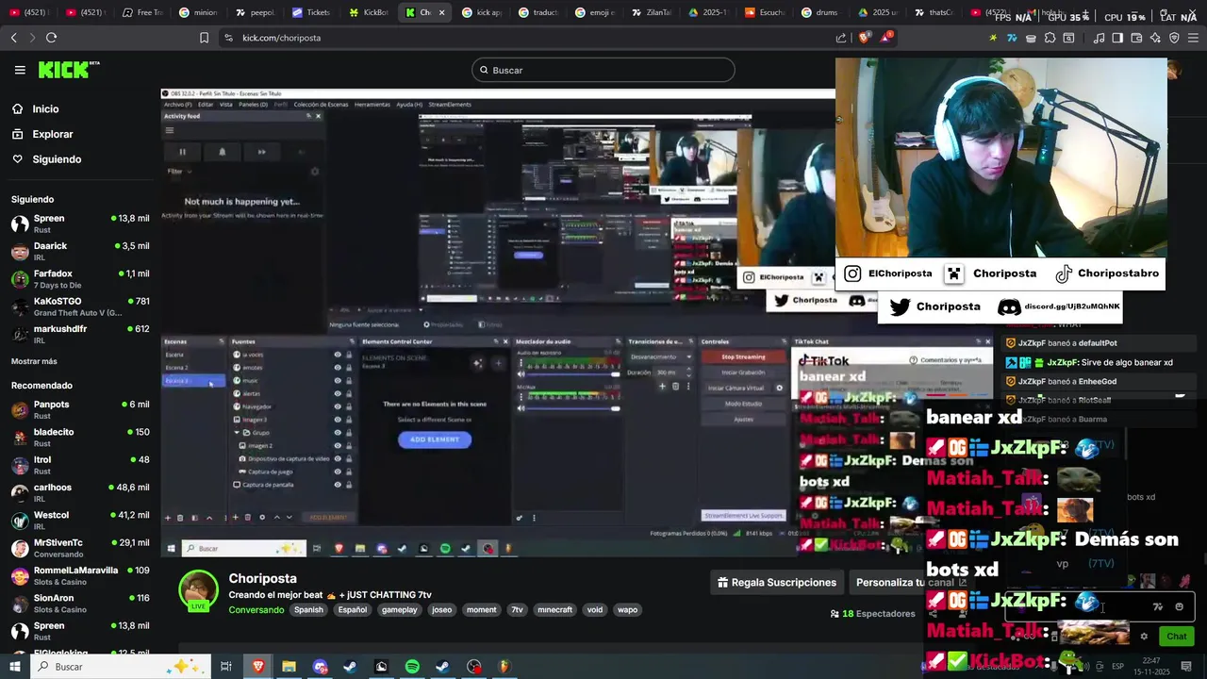Image resolution: width=1207 pixels, height=679 pixels.
Task: Open Spreen's Rust channel under Siguiendo
Action: pyautogui.click(x=79, y=224)
